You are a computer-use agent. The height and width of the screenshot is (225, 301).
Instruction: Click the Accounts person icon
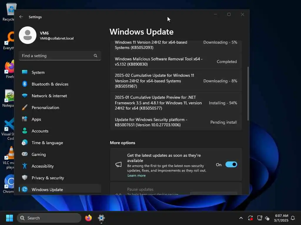pyautogui.click(x=25, y=131)
